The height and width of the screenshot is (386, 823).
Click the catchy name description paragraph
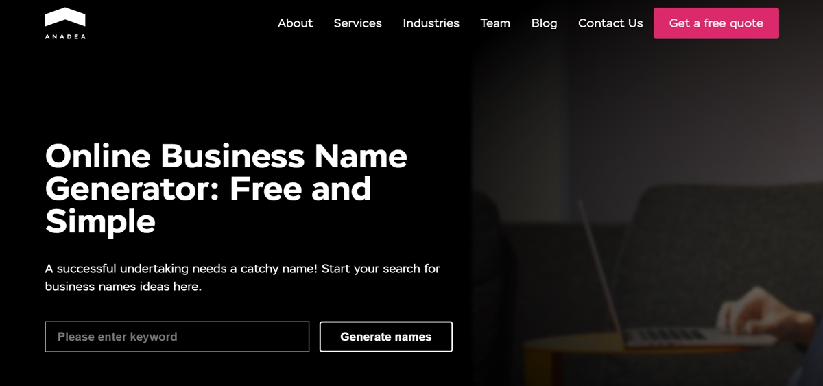[x=243, y=277]
